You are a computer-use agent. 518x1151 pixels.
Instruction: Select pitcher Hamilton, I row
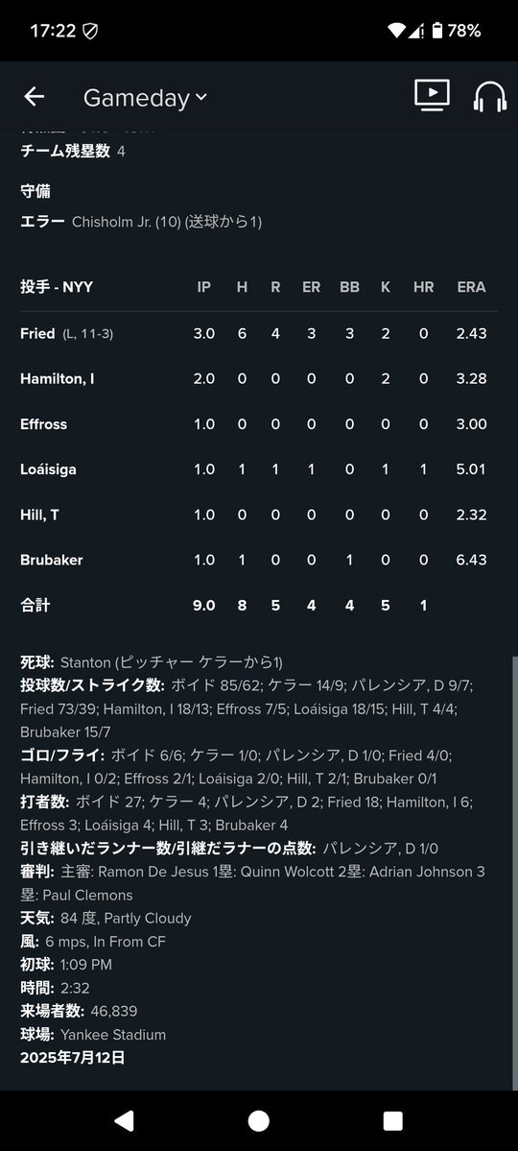(x=258, y=379)
